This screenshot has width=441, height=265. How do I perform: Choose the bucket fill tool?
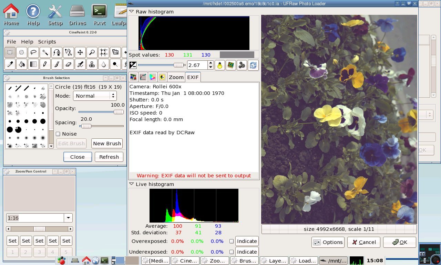point(21,64)
